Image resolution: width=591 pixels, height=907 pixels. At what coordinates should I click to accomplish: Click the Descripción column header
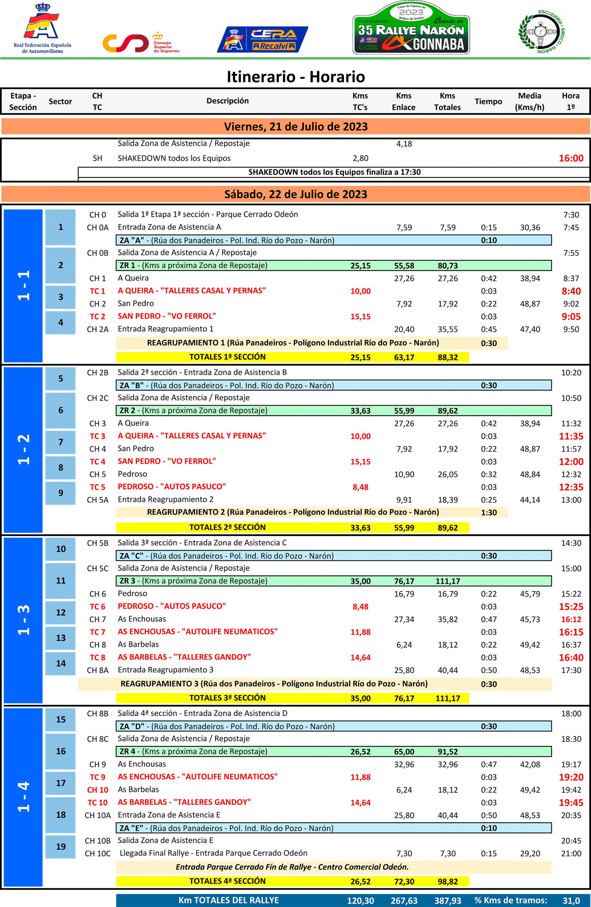coord(227,101)
